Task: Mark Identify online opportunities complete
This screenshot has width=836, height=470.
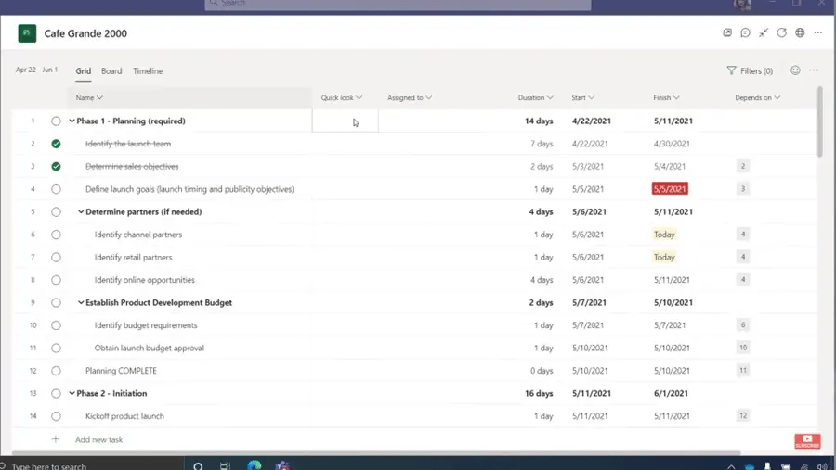Action: (56, 280)
